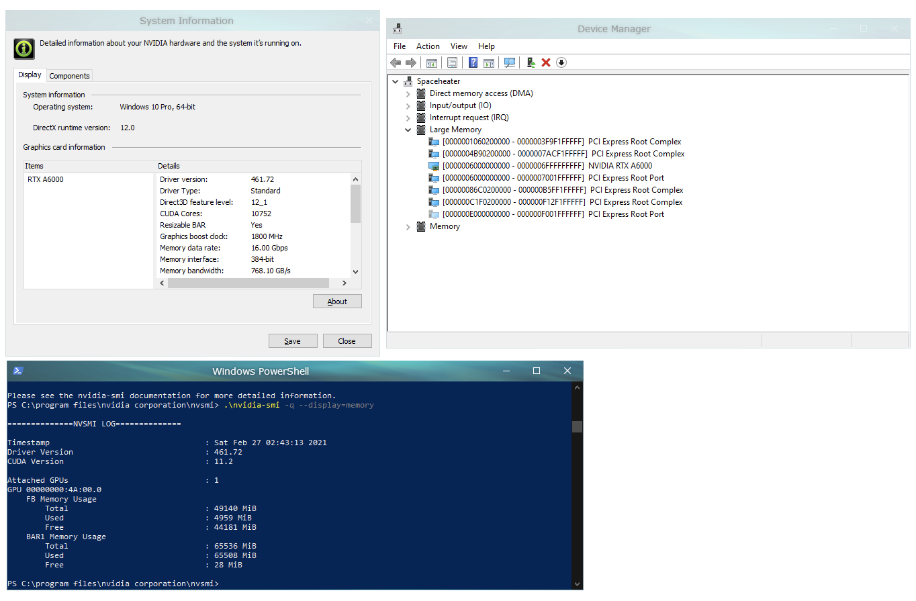Click the Properties icon in Device Manager toolbar
The height and width of the screenshot is (601, 916).
click(x=453, y=62)
